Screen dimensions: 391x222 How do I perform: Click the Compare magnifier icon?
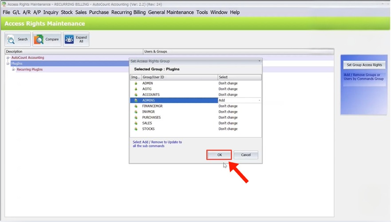point(39,40)
